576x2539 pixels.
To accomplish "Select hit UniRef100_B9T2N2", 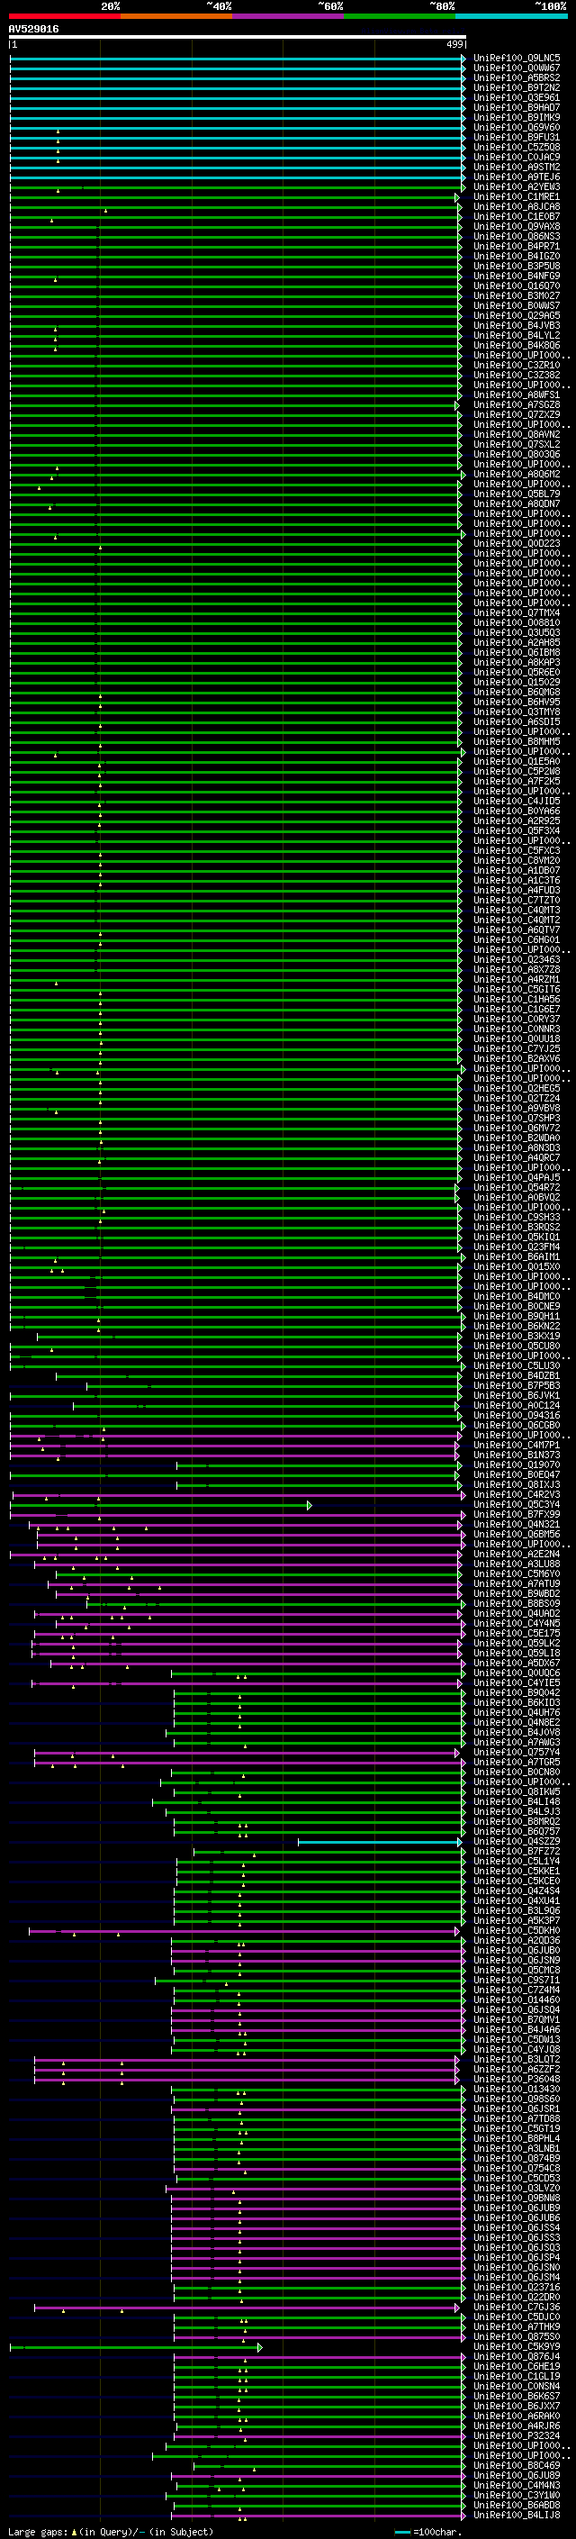I will coord(517,87).
